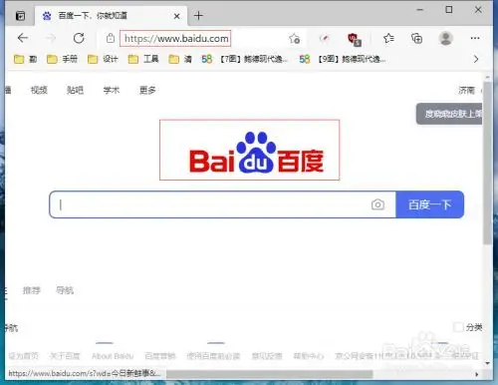Open the red pen extension icon
Viewport: 498px width, 385px height.
tap(325, 39)
